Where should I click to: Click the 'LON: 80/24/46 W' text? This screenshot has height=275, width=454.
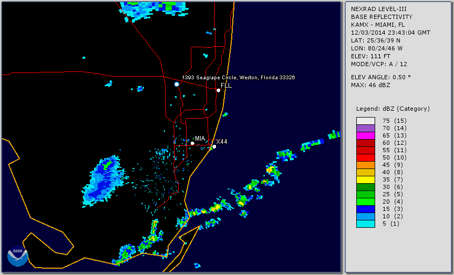[377, 48]
